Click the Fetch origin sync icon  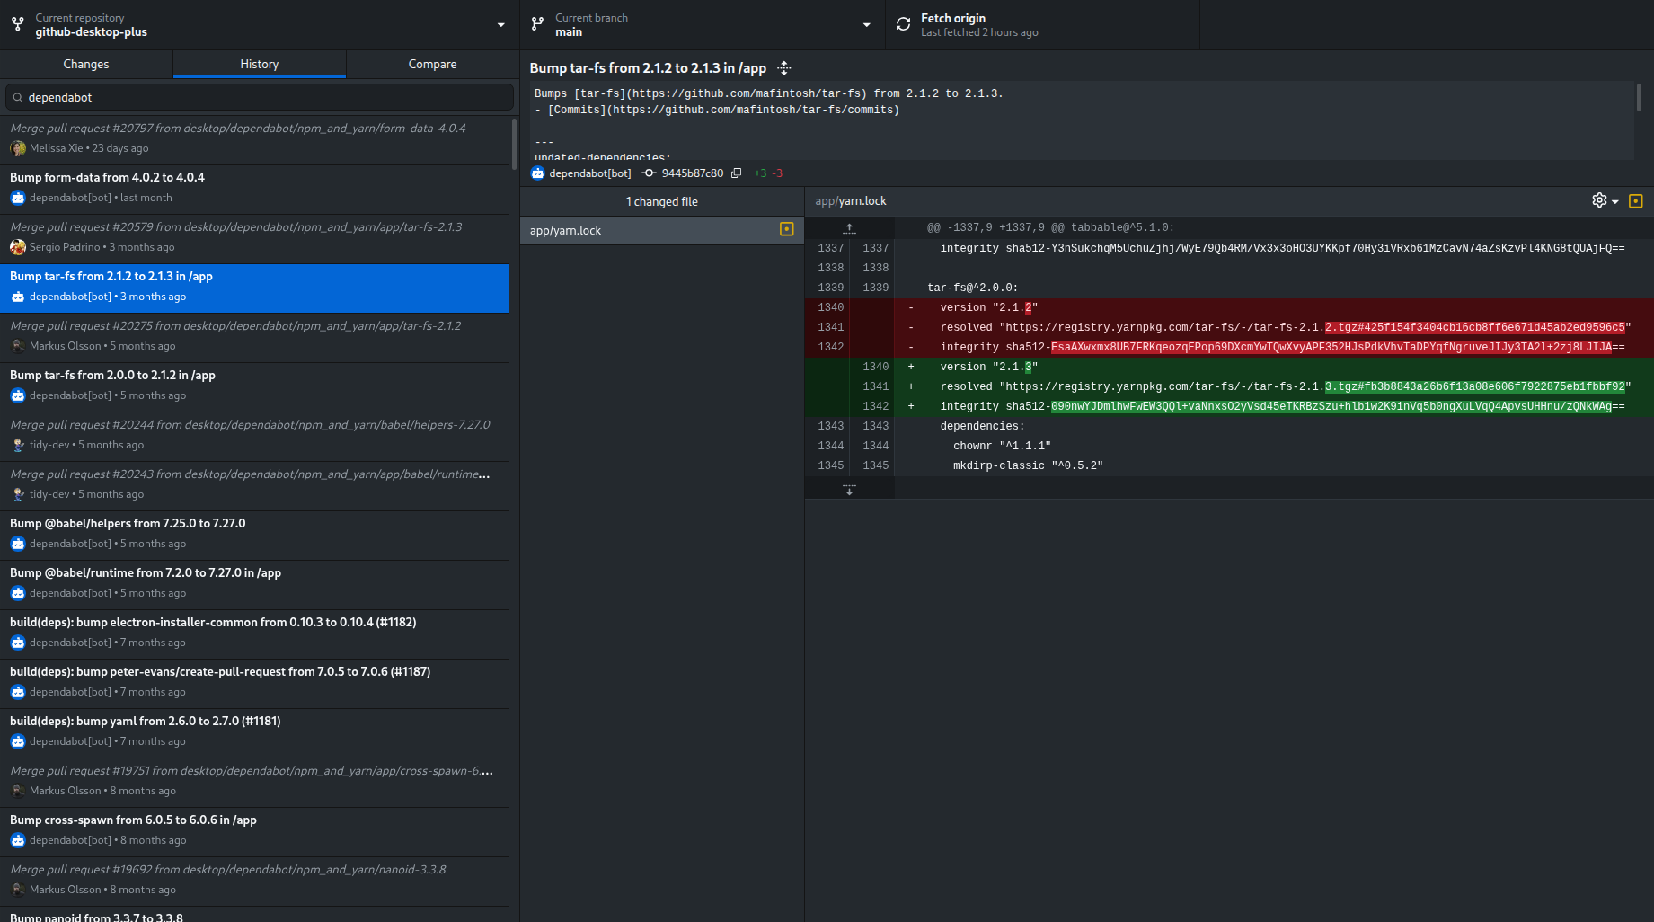tap(903, 24)
